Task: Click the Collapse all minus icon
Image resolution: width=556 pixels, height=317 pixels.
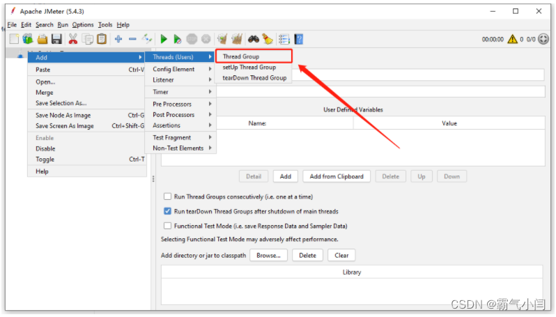Action: [x=132, y=39]
